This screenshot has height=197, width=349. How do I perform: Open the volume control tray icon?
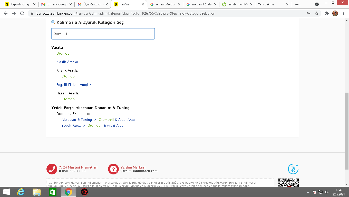click(327, 192)
